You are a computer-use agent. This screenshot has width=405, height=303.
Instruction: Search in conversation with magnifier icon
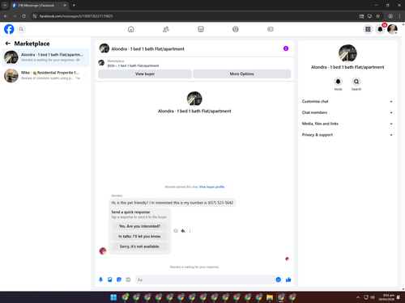(x=356, y=82)
